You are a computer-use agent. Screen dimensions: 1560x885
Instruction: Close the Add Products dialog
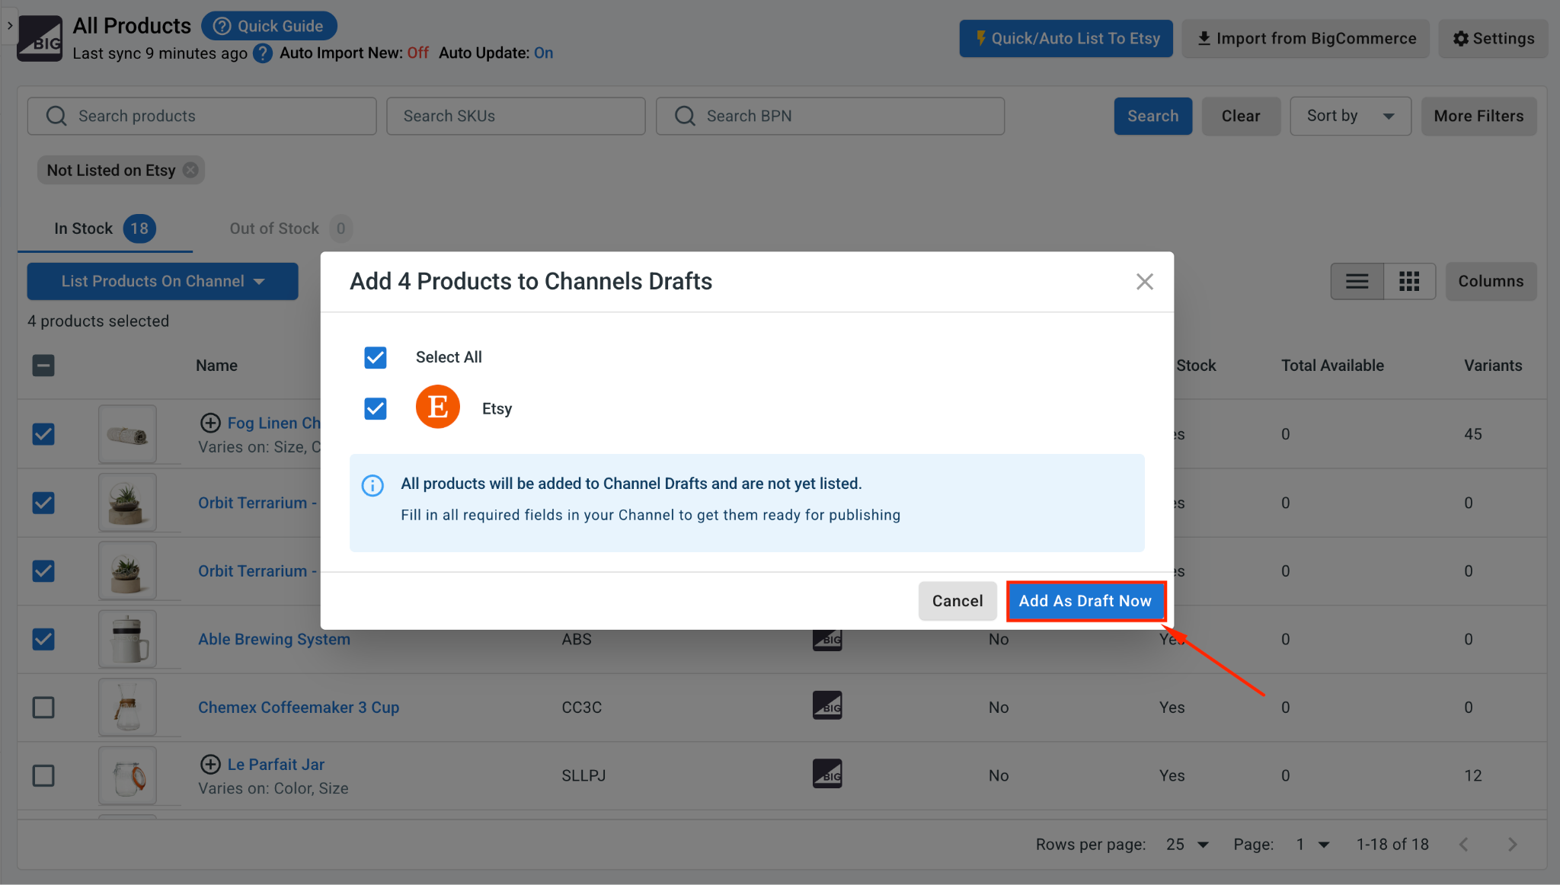(x=1144, y=282)
